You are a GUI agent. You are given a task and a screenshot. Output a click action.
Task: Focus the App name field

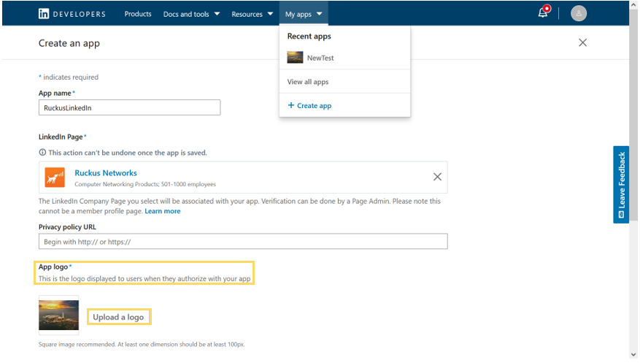coord(129,108)
